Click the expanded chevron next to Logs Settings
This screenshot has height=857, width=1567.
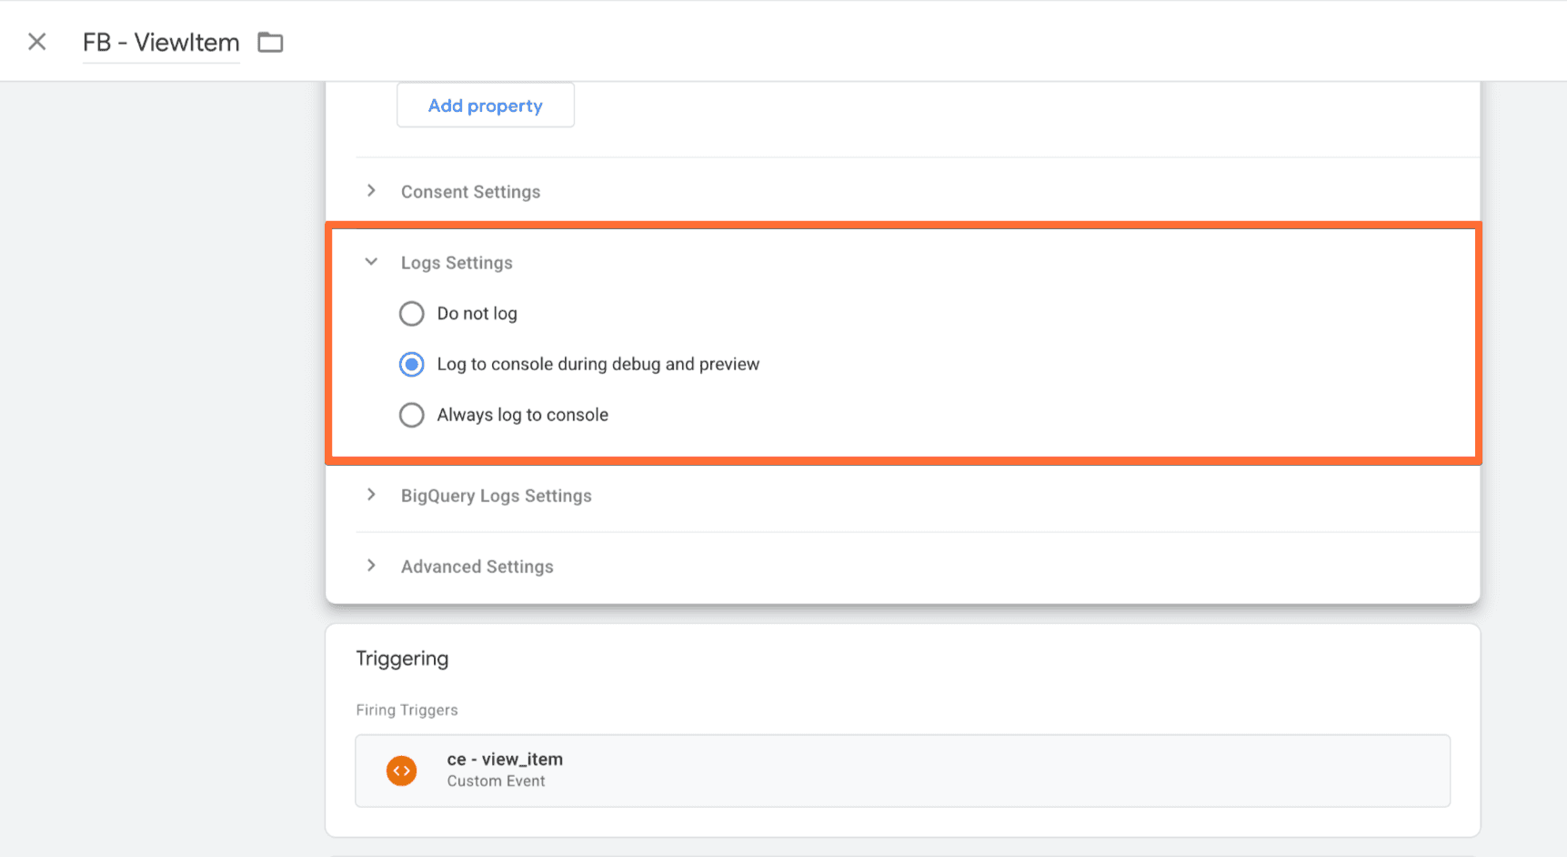(371, 261)
